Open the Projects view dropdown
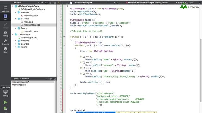202x113 pixels. point(39,3)
